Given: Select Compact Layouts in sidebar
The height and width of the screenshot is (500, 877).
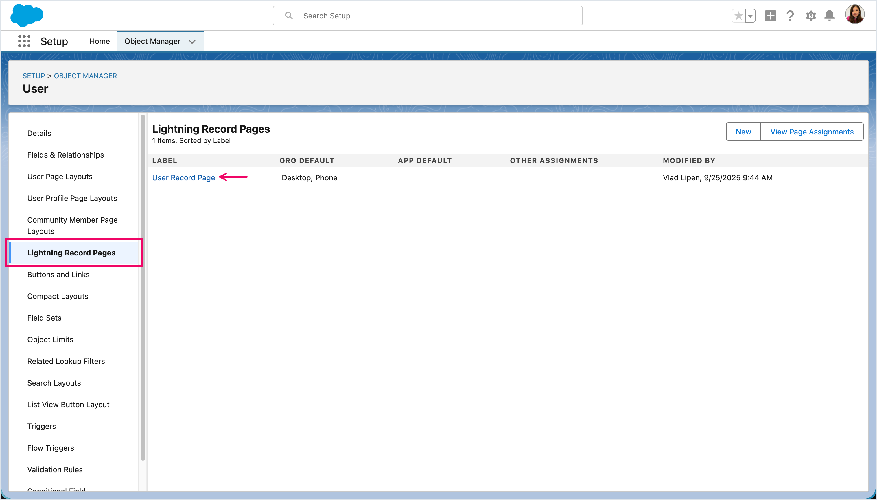Looking at the screenshot, I should tap(58, 296).
